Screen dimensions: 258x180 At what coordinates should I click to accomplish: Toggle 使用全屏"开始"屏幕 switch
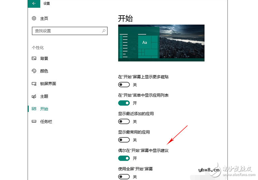click(124, 177)
